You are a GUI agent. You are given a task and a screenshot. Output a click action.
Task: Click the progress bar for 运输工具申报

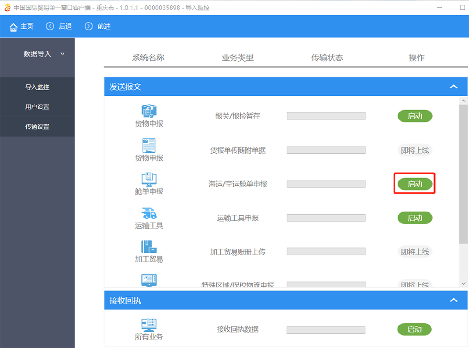coord(326,218)
